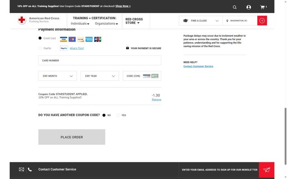This screenshot has height=179, width=287.
Task: Click the envelope email icon in footer
Action: tap(21, 170)
